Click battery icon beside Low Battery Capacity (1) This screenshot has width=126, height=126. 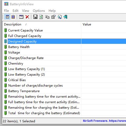(6, 69)
